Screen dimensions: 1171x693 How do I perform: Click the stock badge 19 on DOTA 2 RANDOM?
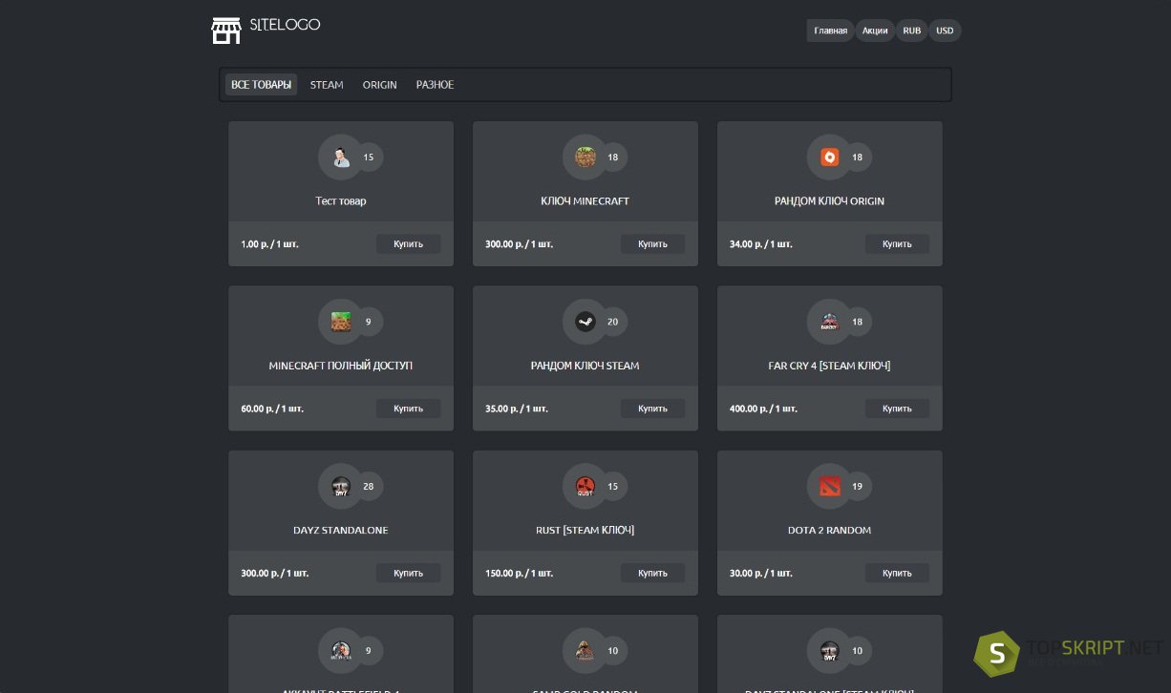[858, 487]
